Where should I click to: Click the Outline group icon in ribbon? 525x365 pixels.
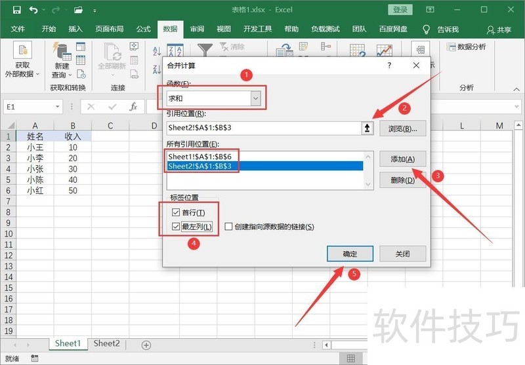tap(421, 50)
